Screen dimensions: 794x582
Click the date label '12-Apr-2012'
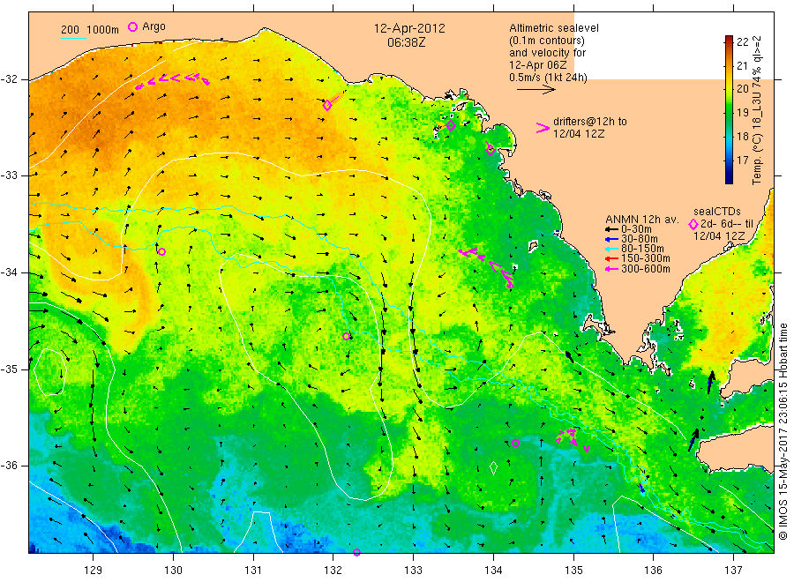click(x=409, y=28)
